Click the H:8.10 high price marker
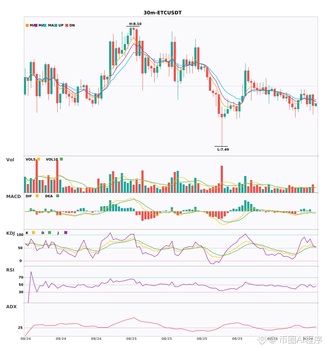This screenshot has width=325, height=349. (x=135, y=24)
